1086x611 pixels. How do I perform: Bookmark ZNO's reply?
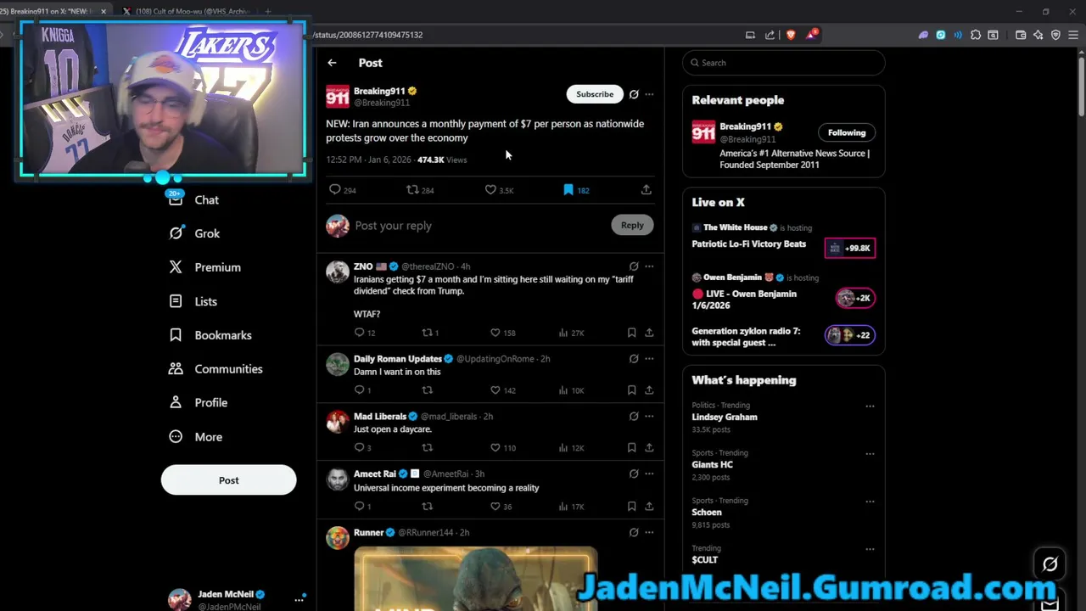point(631,333)
